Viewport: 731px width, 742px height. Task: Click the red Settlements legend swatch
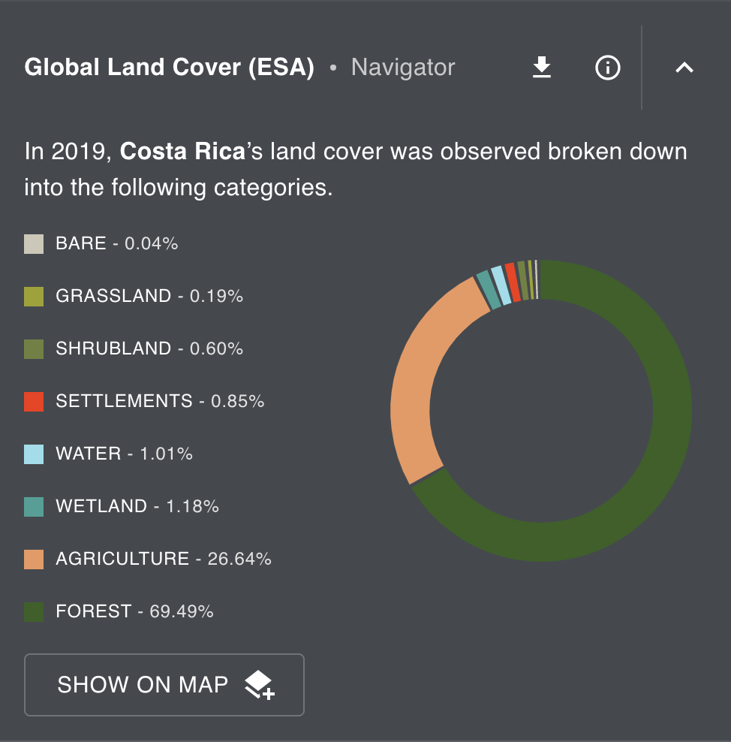pos(34,402)
